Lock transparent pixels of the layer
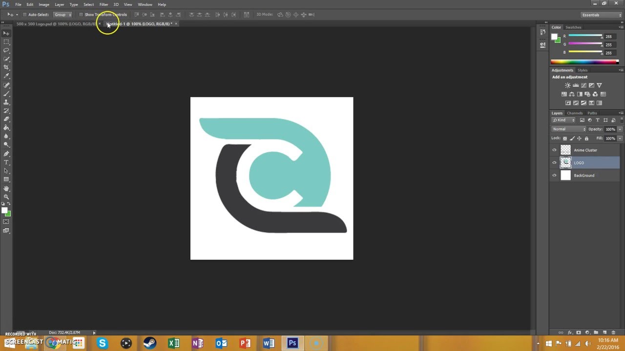 tap(565, 138)
